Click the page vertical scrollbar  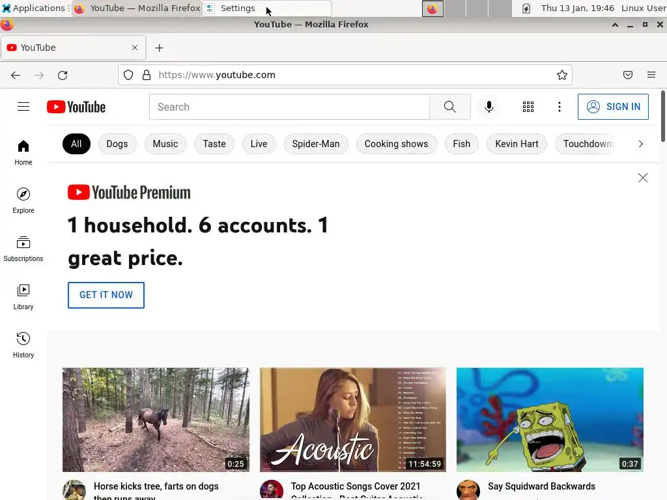click(x=663, y=116)
